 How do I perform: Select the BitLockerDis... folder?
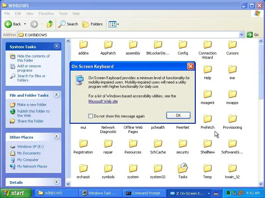pos(158,48)
